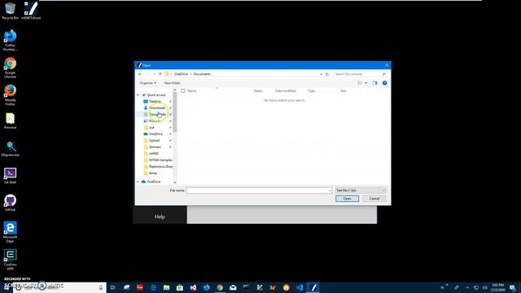The width and height of the screenshot is (521, 293).
Task: Open the view options dropdown arrow
Action: pos(366,83)
